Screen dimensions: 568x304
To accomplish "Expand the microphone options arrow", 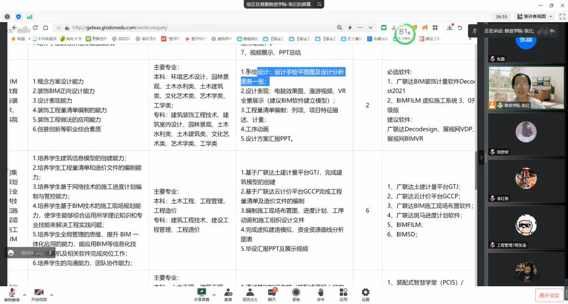I will [x=24, y=295].
